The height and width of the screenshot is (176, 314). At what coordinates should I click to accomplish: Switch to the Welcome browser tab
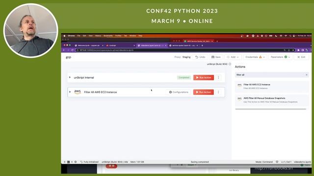coord(88,45)
